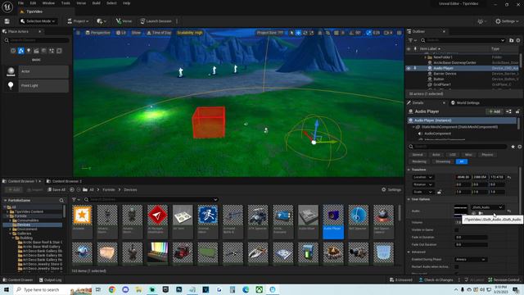
Task: Select the General filter in Details panel
Action: 418,155
